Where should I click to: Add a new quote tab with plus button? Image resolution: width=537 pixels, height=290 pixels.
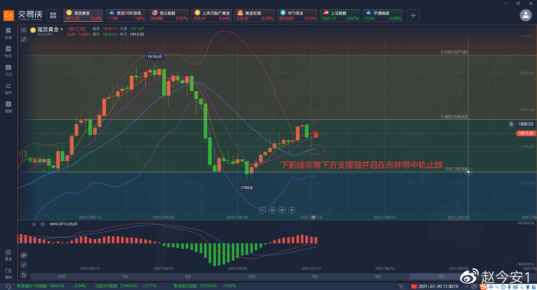tap(413, 15)
